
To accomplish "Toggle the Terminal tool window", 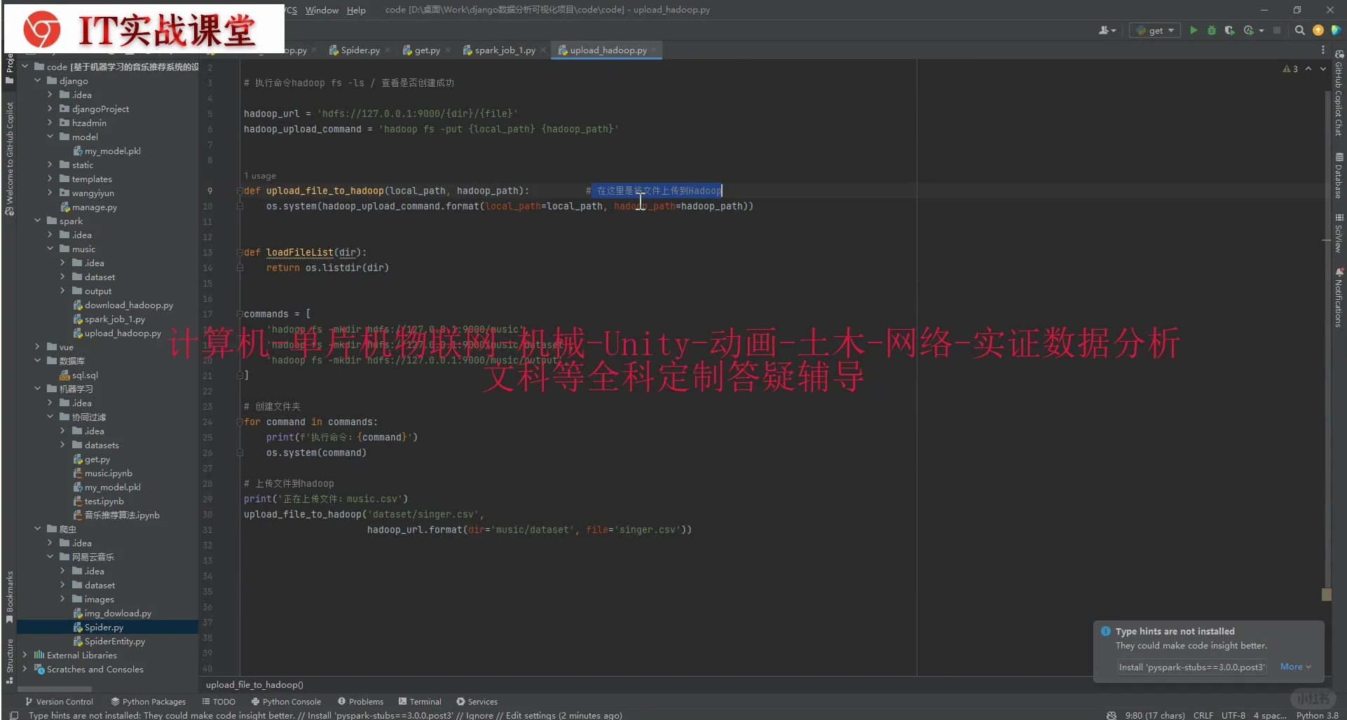I will [x=420, y=701].
